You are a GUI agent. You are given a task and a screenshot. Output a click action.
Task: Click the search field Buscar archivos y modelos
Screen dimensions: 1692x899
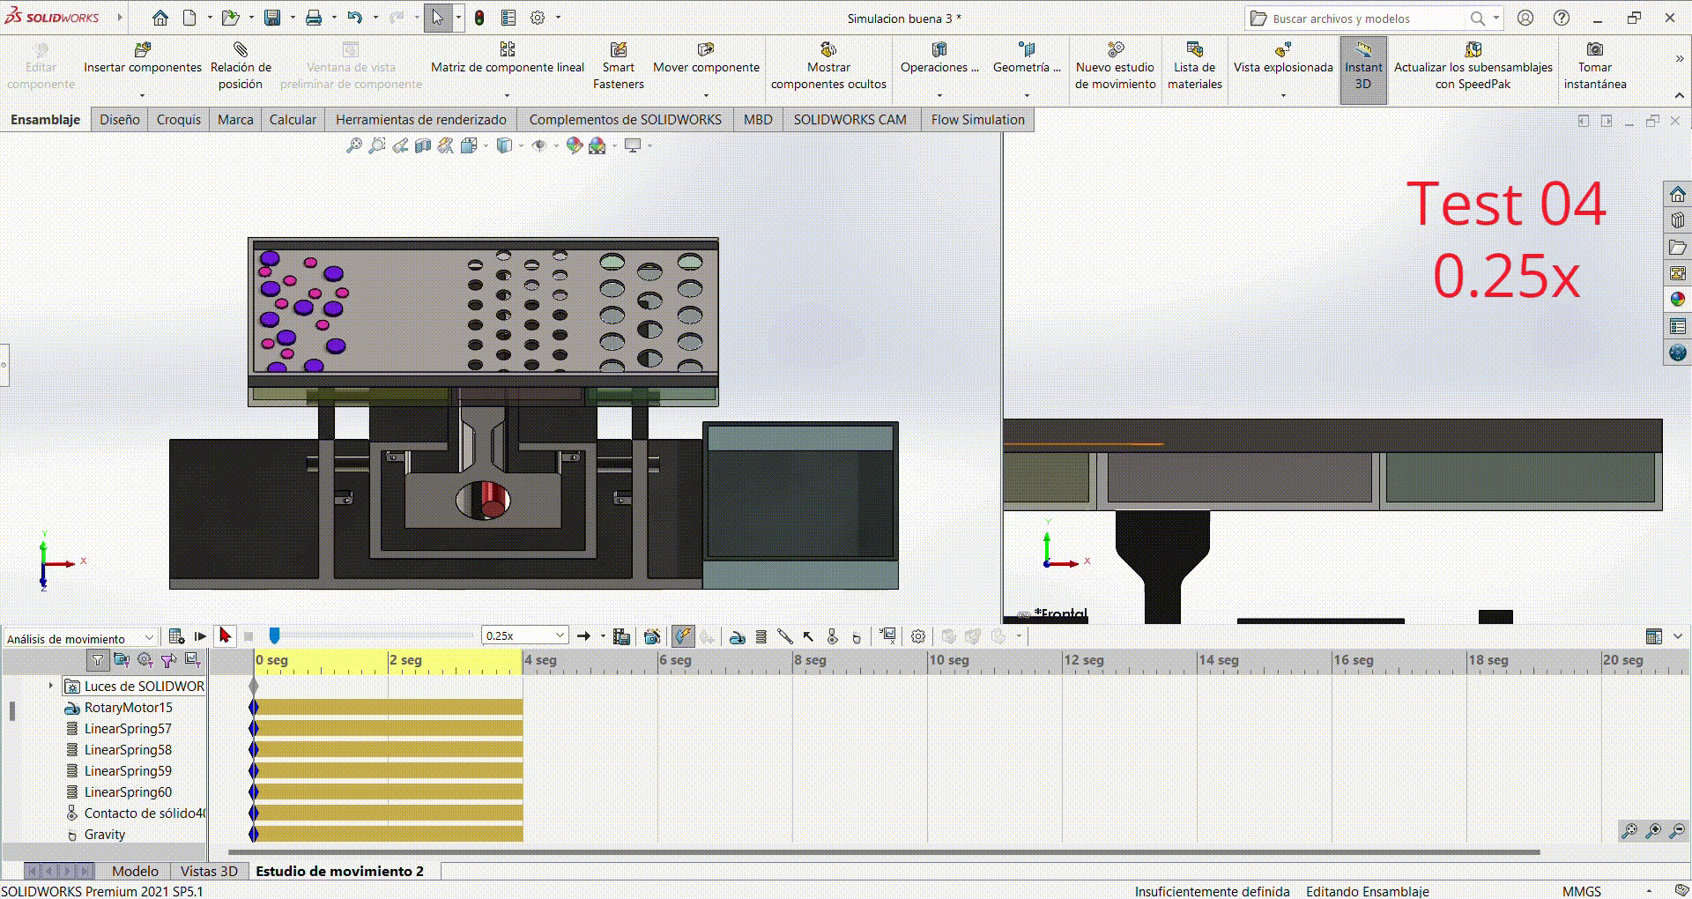(x=1366, y=19)
